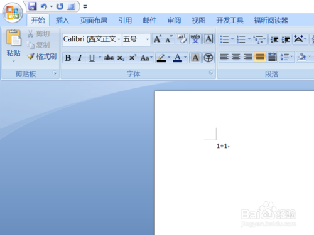Toggle character shading
314x235 pixels.
click(x=195, y=58)
